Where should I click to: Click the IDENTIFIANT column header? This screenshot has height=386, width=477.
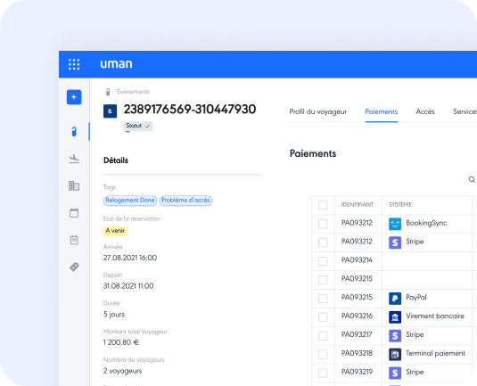tap(358, 205)
